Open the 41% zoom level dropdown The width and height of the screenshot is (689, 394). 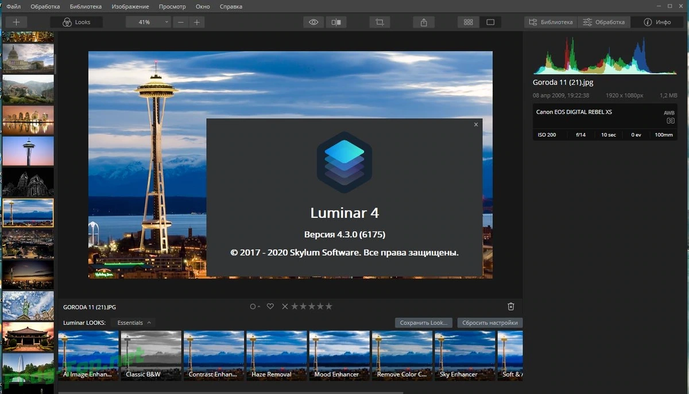148,22
